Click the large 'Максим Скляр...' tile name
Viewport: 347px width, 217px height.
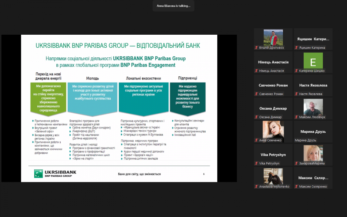pyautogui.click(x=313, y=178)
